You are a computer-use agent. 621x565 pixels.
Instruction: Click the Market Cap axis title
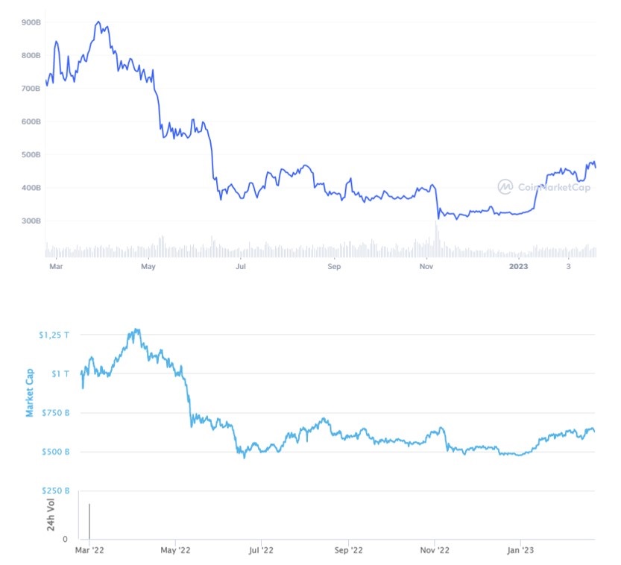click(x=30, y=392)
